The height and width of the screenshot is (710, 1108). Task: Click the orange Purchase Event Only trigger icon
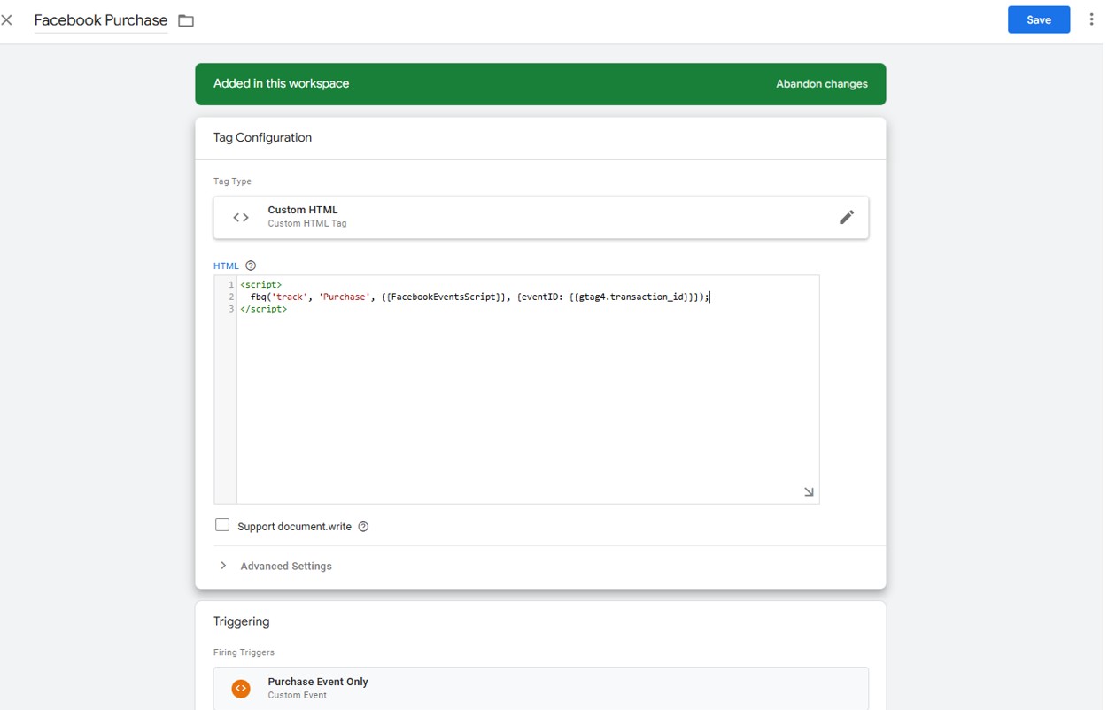241,689
